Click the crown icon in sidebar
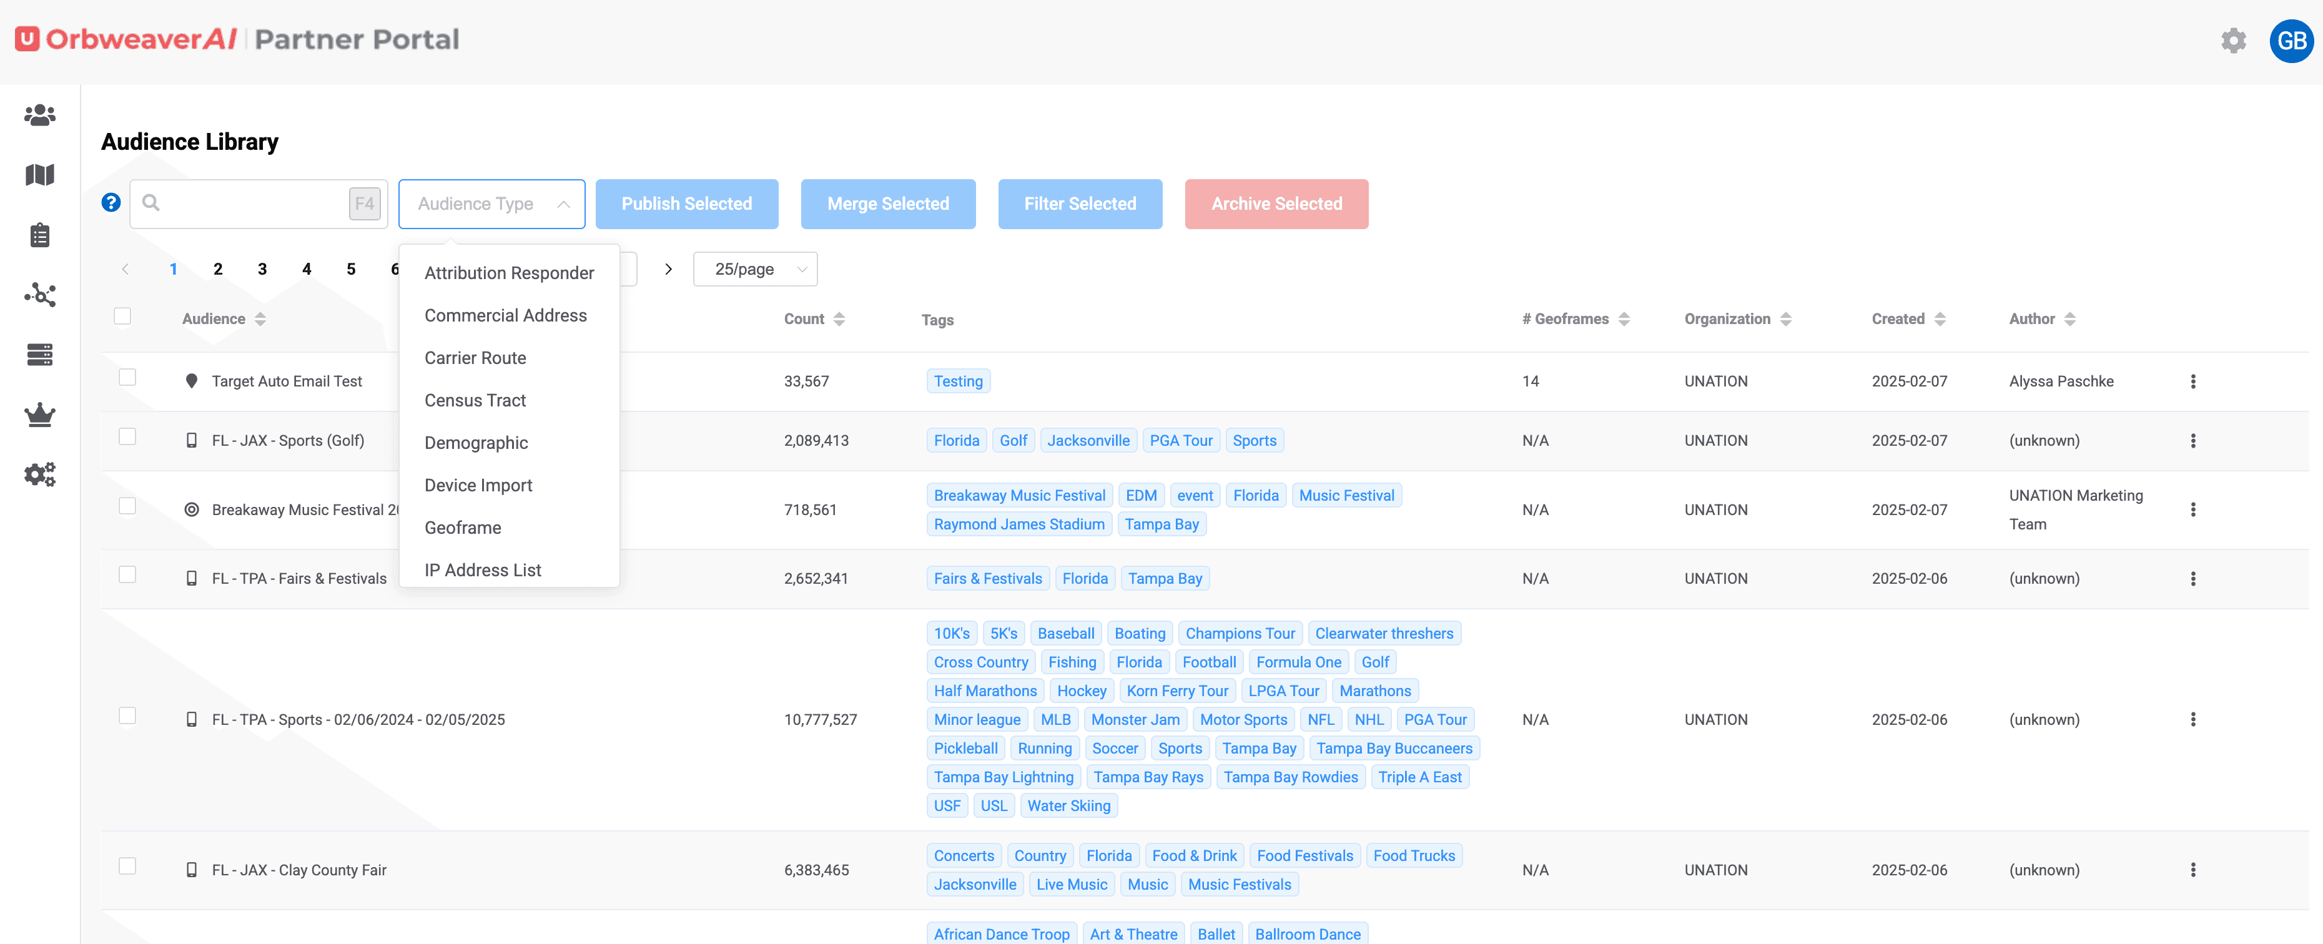Screen dimensions: 2323x944 tap(40, 415)
